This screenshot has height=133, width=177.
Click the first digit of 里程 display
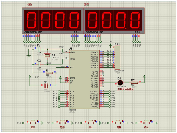(93, 20)
